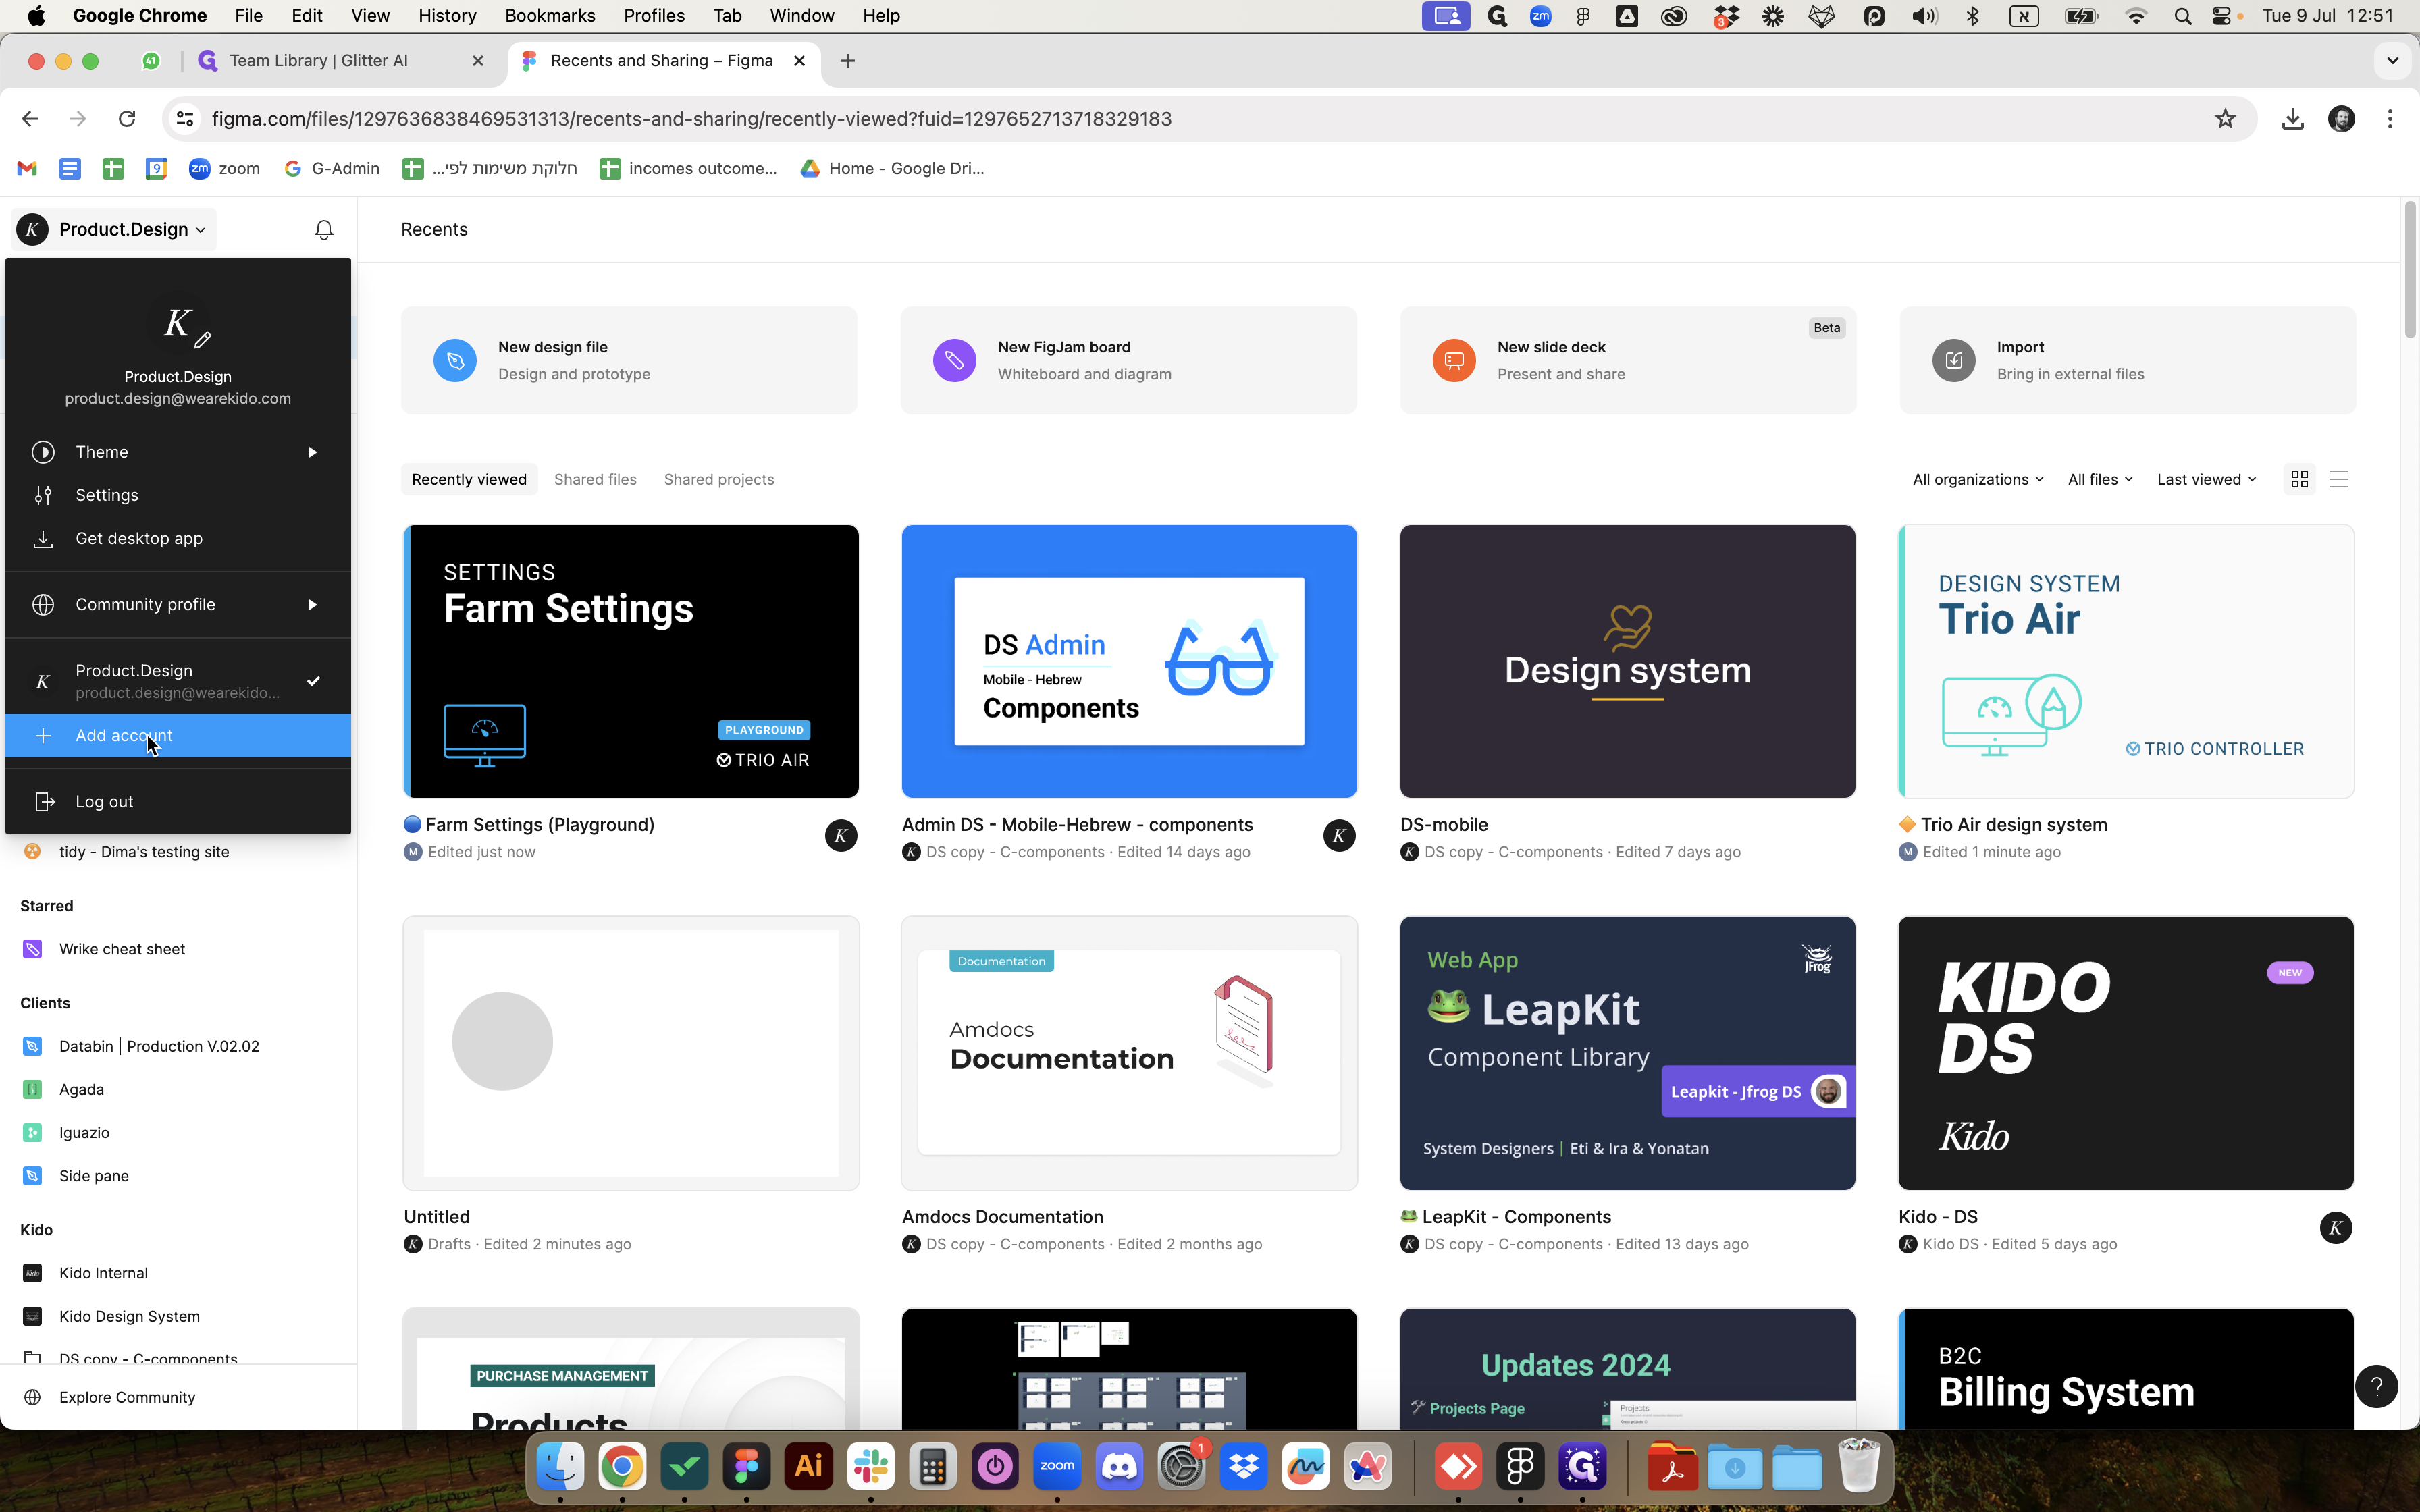Click the Import files icon

[1953, 360]
